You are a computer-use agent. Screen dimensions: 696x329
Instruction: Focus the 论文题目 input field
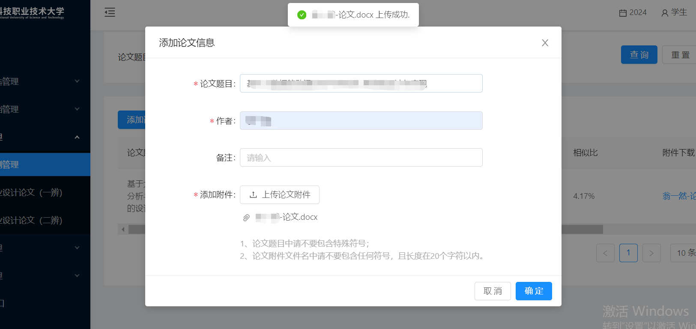coord(361,84)
